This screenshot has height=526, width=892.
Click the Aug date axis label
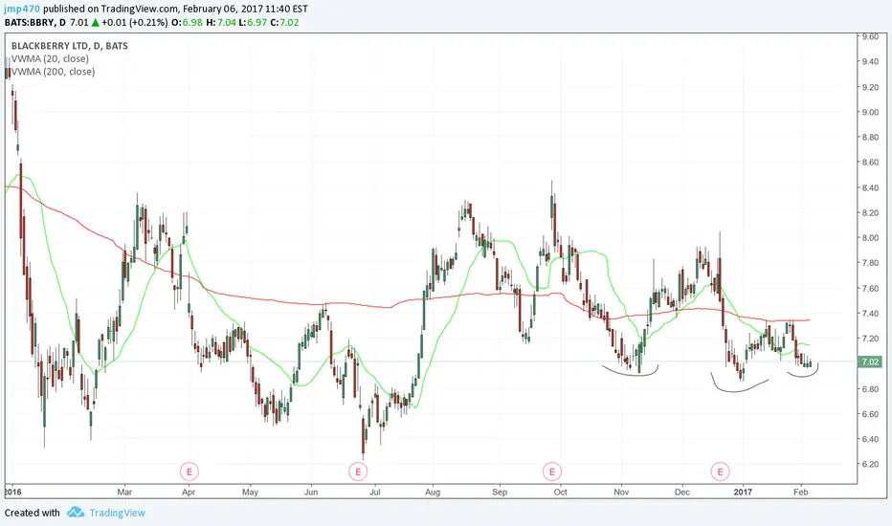433,492
